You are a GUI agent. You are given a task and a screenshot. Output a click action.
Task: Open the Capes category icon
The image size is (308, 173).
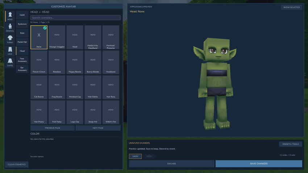click(10, 62)
